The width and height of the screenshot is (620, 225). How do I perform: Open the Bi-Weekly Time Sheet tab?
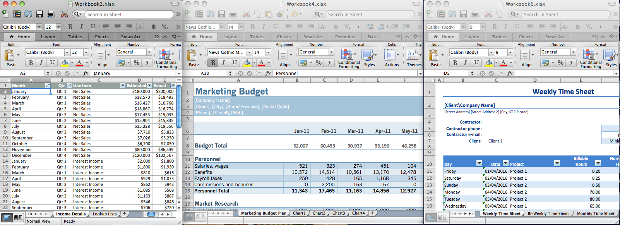(x=548, y=213)
